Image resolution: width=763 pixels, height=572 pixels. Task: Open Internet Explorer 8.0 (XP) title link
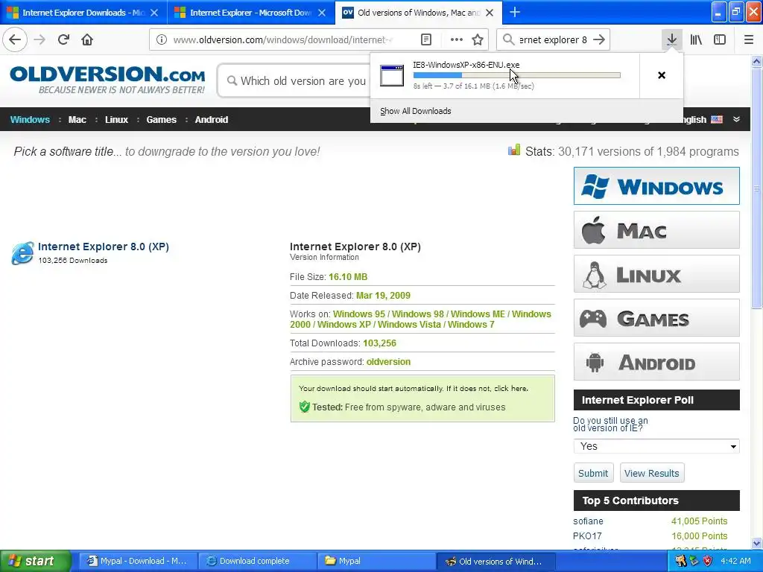pyautogui.click(x=103, y=247)
